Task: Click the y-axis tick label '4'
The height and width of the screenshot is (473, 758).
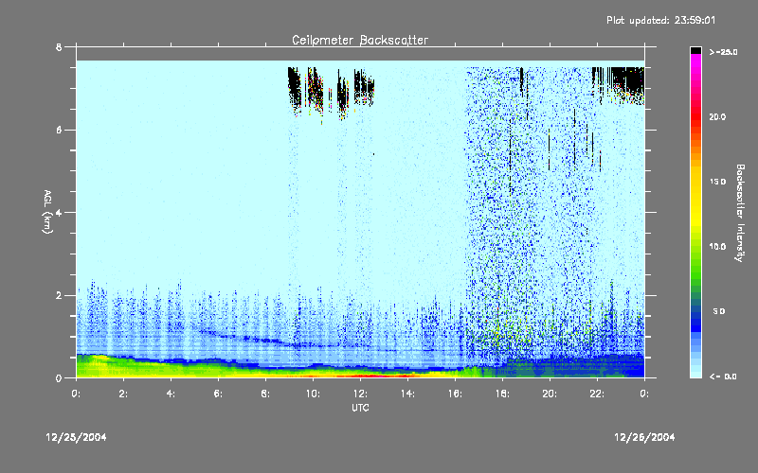Action: point(59,213)
